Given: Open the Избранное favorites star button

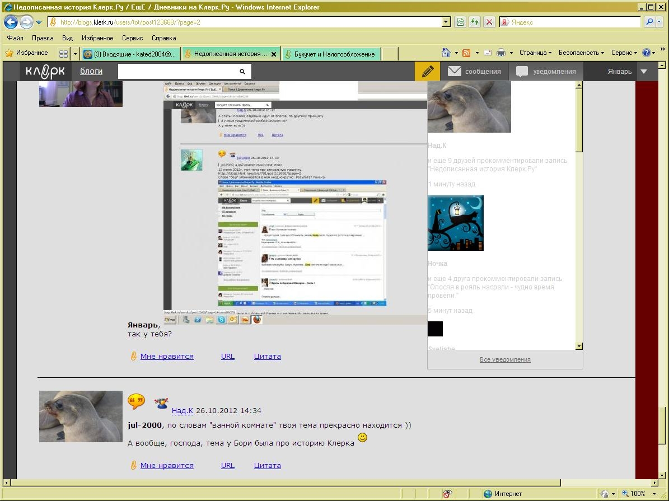Looking at the screenshot, I should [27, 53].
